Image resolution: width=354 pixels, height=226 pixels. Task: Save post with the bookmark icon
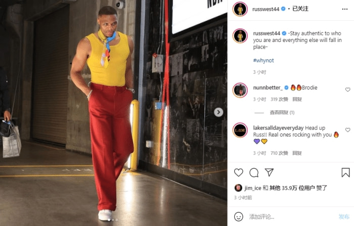(x=345, y=172)
